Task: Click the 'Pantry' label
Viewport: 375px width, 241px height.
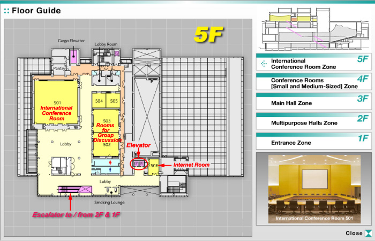Action: coord(59,68)
